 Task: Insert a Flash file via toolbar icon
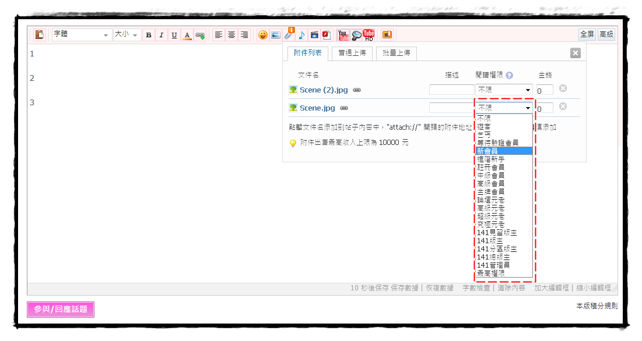[x=327, y=35]
